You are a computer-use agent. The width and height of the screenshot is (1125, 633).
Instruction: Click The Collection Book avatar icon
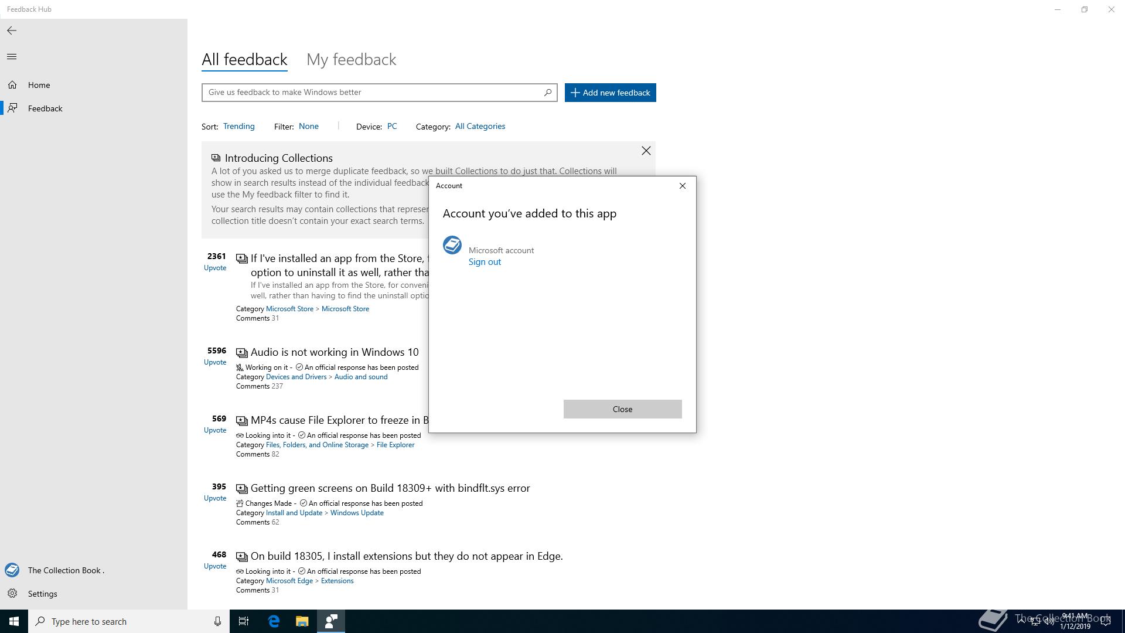[12, 570]
